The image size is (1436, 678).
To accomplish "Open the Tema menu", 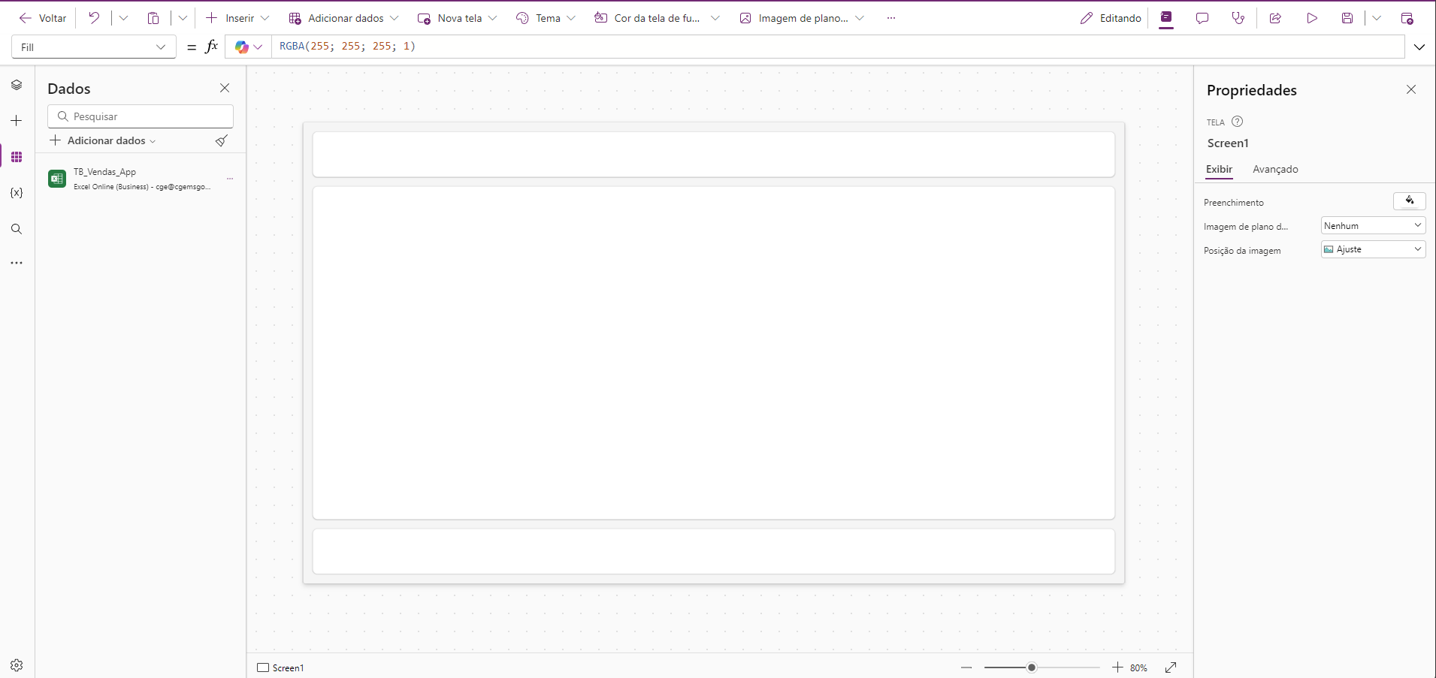I will [x=546, y=18].
